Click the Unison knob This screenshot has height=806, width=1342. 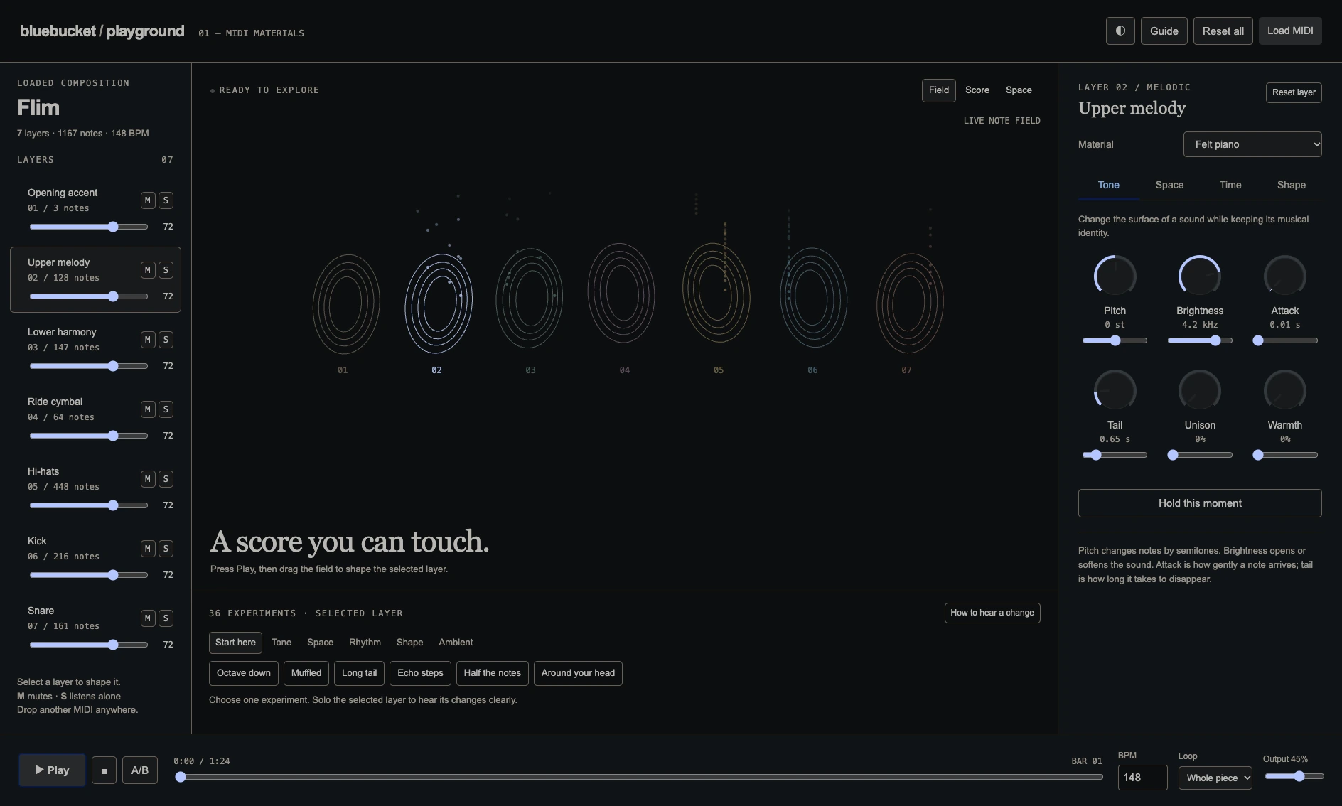[x=1200, y=390]
